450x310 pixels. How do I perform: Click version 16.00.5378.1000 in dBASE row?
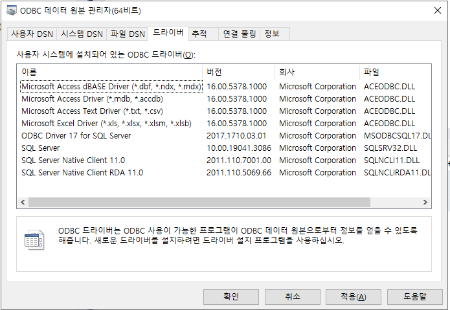tap(237, 87)
